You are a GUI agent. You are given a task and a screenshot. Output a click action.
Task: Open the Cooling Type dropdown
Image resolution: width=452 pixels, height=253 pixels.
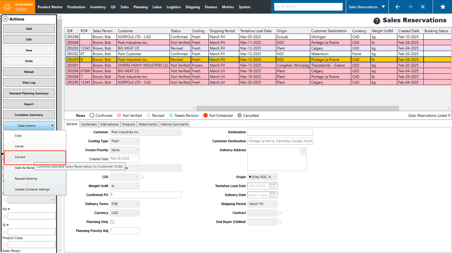tap(124, 141)
